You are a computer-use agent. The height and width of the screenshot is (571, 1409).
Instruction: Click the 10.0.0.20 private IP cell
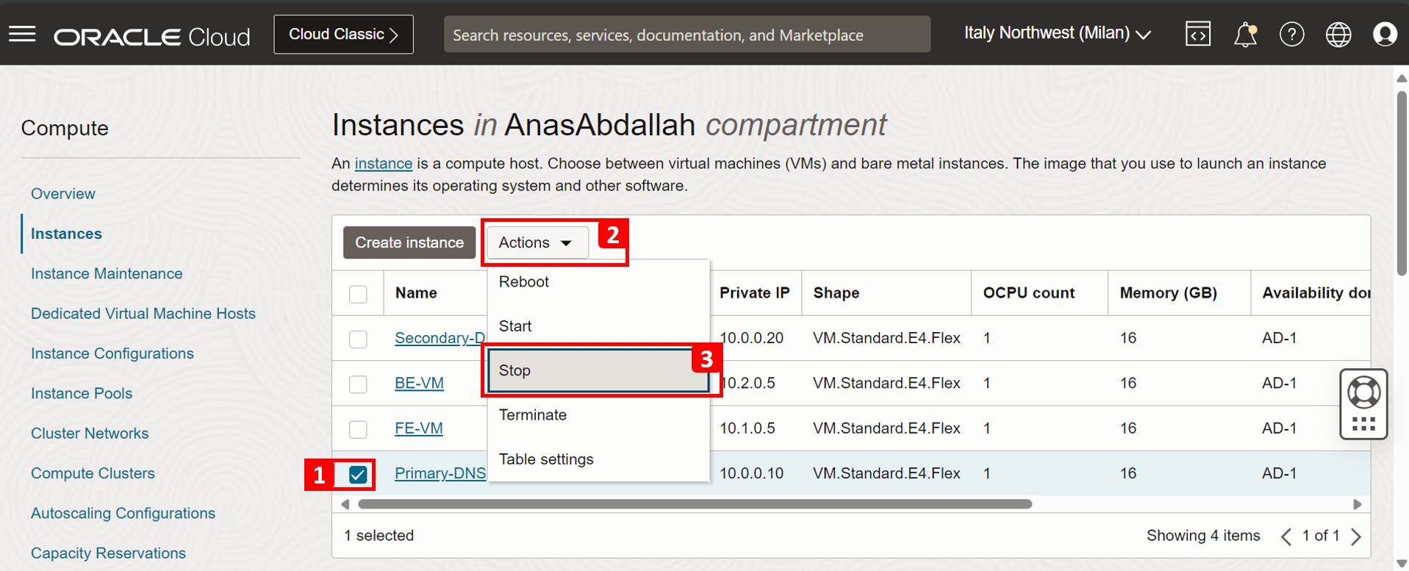pos(751,338)
